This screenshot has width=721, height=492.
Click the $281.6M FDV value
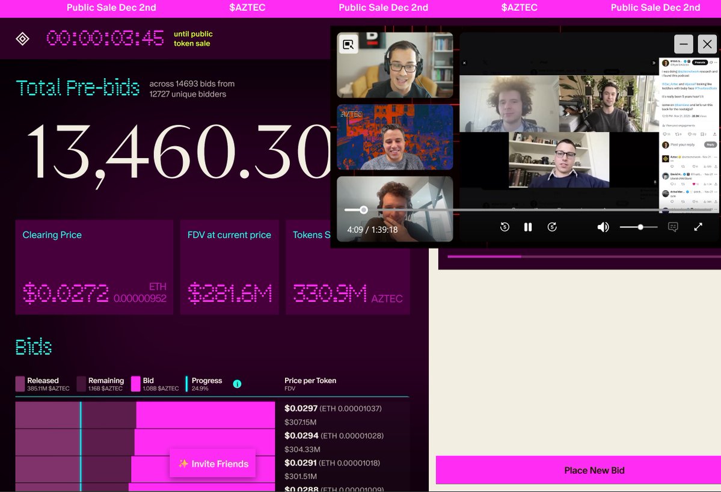click(x=230, y=294)
